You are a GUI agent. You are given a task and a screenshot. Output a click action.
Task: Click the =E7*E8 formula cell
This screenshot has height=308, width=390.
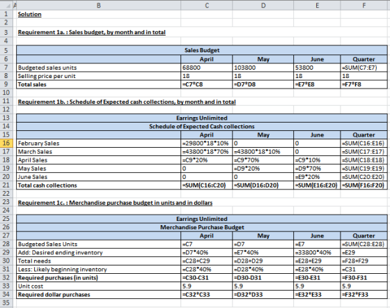(317, 84)
